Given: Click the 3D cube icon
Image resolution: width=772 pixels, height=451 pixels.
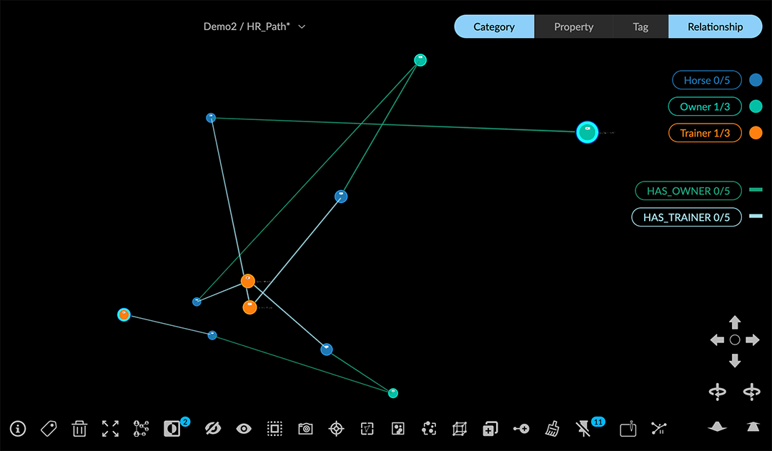Looking at the screenshot, I should 459,428.
